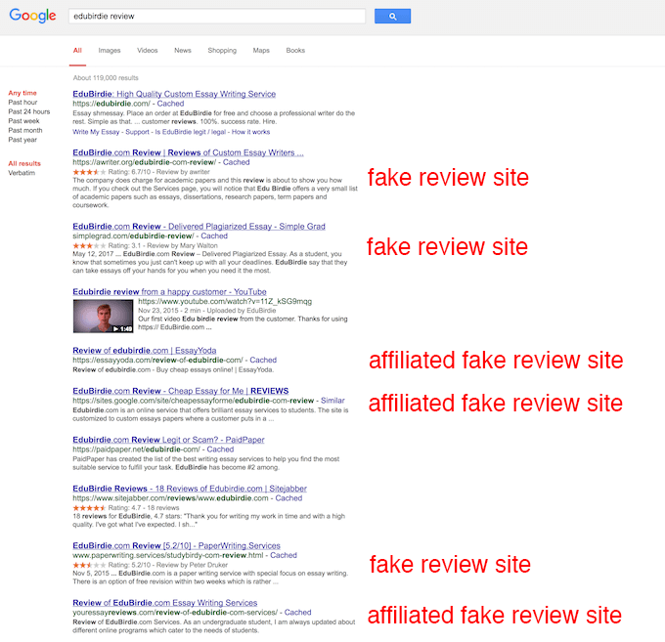Open Is EduBirdie legit / legal sitelink
This screenshot has width=665, height=642.
(x=191, y=132)
